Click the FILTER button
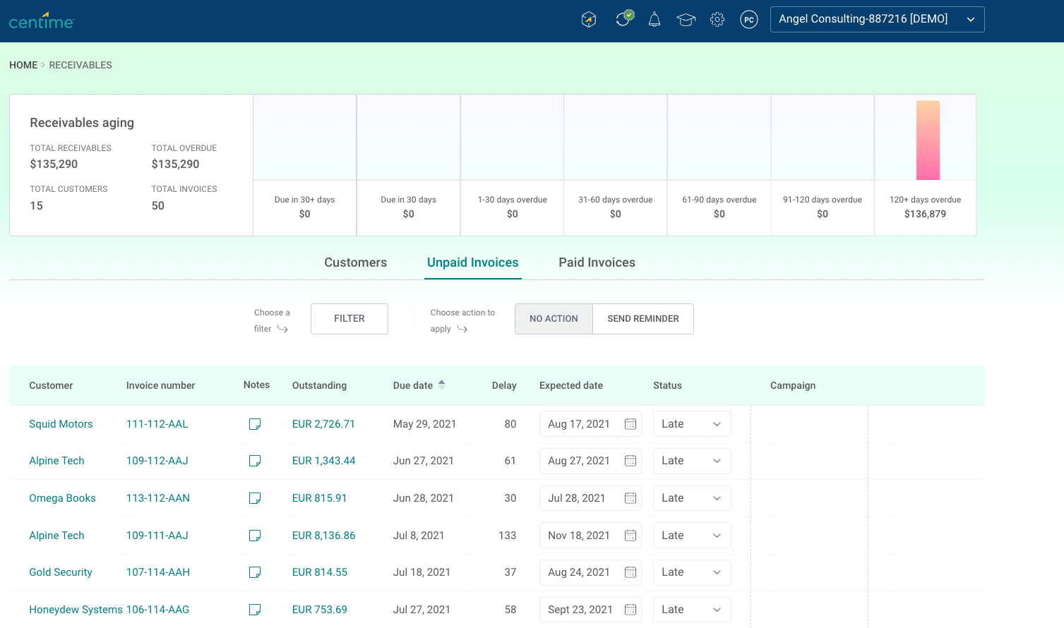This screenshot has height=628, width=1064. [x=349, y=319]
